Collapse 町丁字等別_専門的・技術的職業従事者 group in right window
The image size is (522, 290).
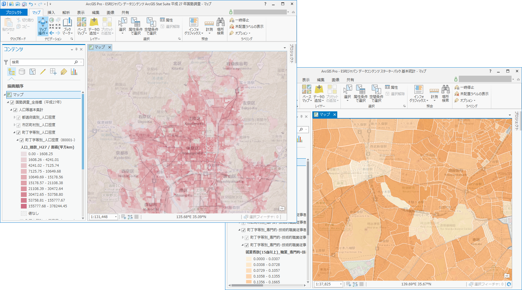(x=240, y=230)
